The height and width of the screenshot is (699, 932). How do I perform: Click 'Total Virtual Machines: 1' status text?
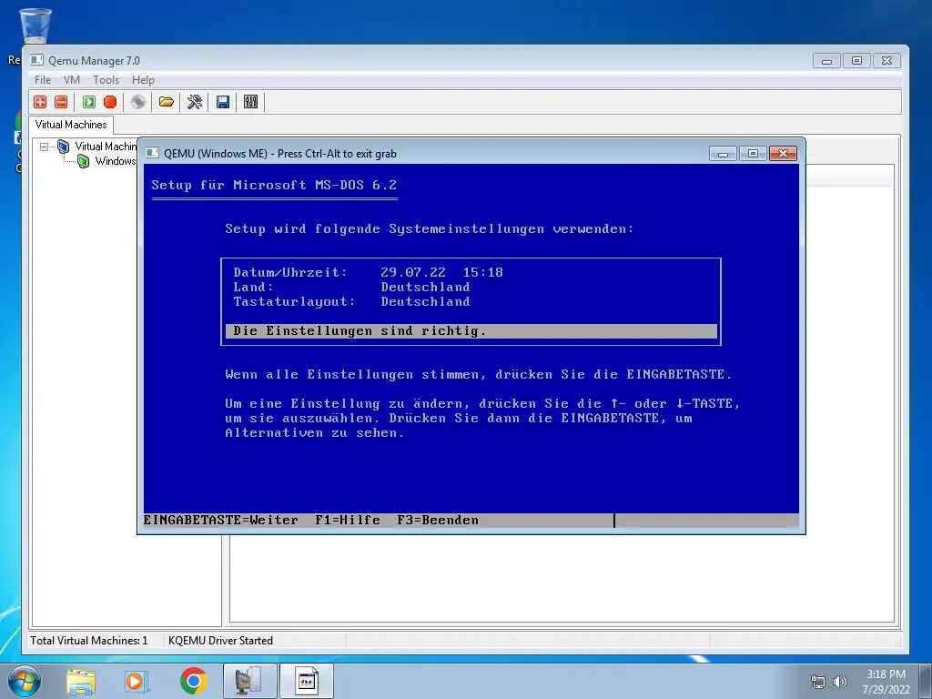click(x=89, y=640)
